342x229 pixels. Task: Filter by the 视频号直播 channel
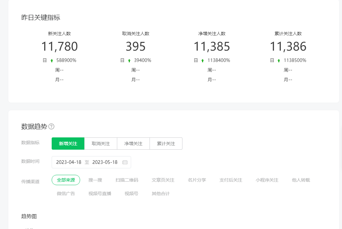100,194
